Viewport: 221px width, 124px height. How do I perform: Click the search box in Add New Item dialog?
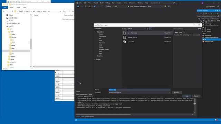pos(185,29)
